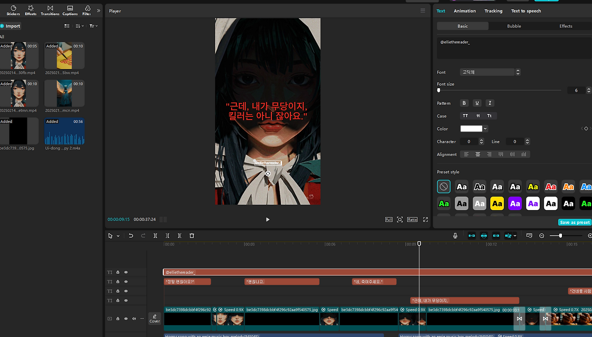Choose the purple-background Aa preset style
Viewport: 592px width, 337px height.
515,203
